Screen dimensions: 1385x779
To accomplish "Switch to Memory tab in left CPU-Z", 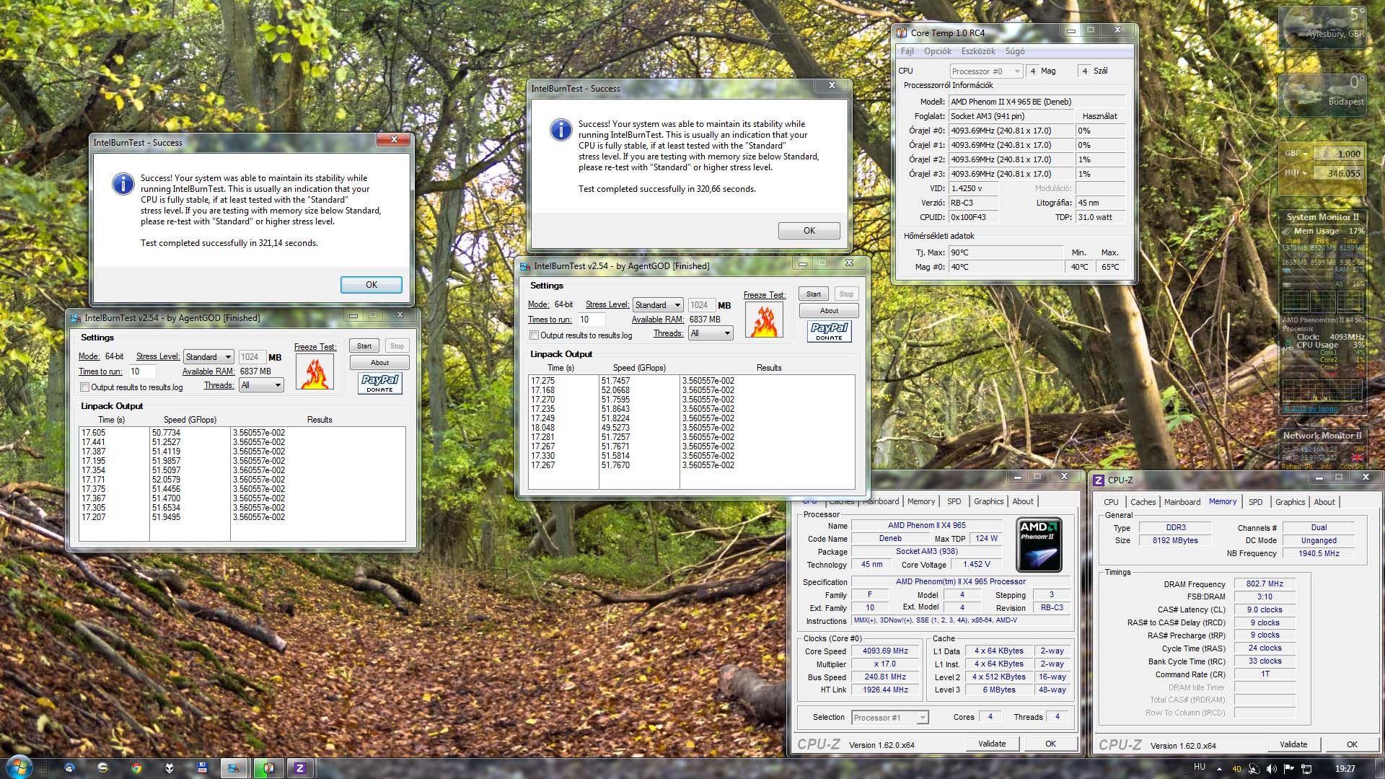I will [921, 501].
